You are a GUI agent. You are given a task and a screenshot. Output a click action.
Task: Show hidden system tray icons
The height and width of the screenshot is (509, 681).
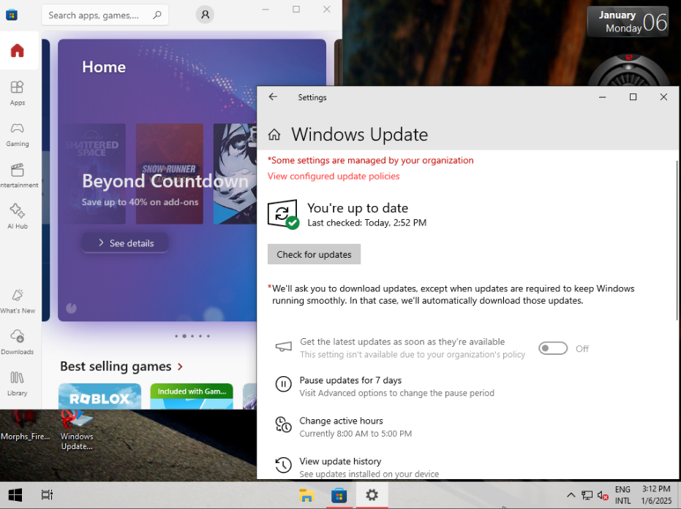point(571,495)
